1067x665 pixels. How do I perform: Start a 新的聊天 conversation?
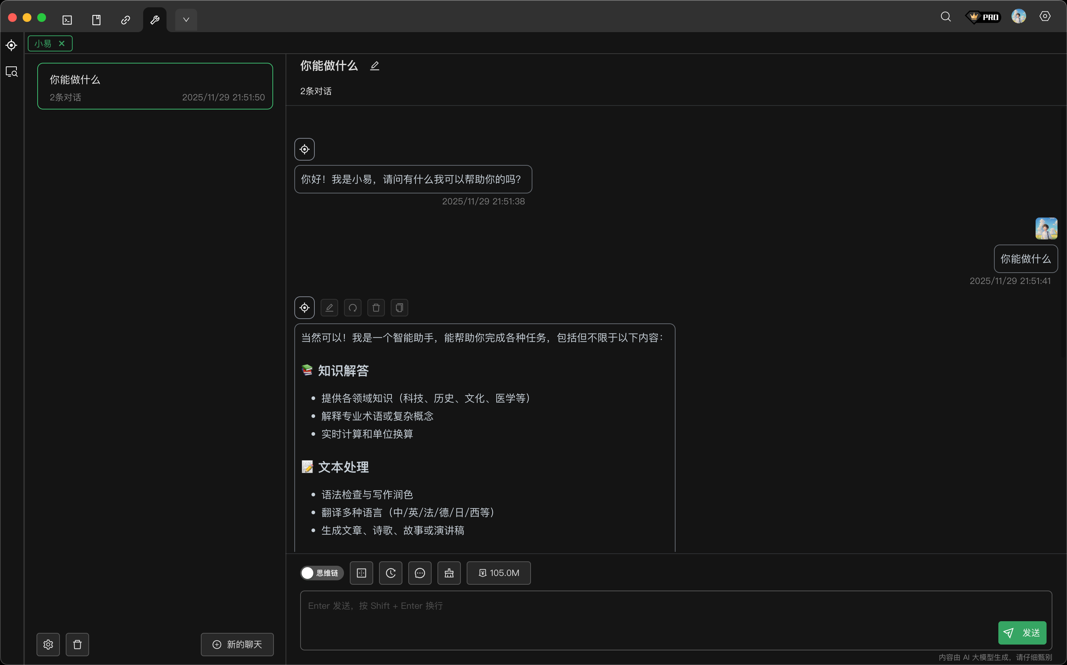tap(237, 644)
